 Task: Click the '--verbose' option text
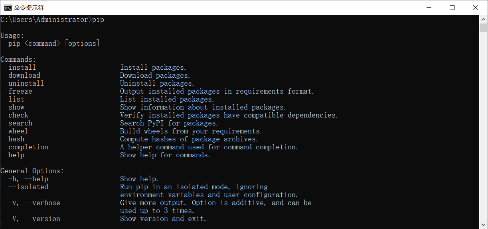[42, 203]
